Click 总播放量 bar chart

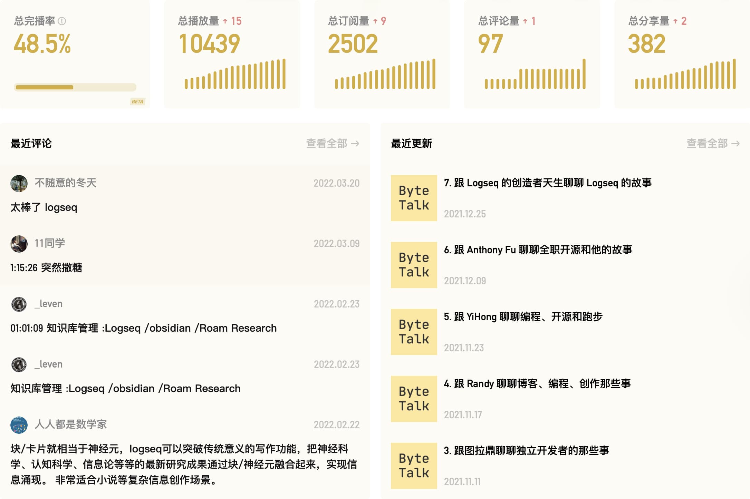tap(235, 74)
